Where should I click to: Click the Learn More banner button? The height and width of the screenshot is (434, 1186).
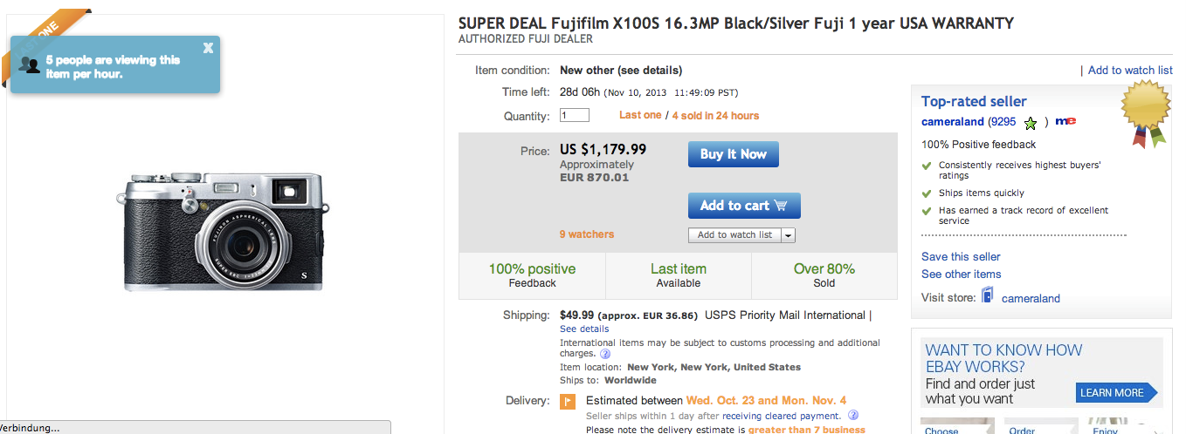(1116, 393)
